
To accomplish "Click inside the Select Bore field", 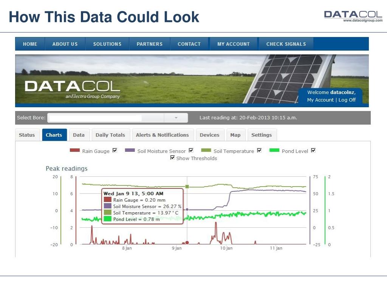I will click(106, 118).
